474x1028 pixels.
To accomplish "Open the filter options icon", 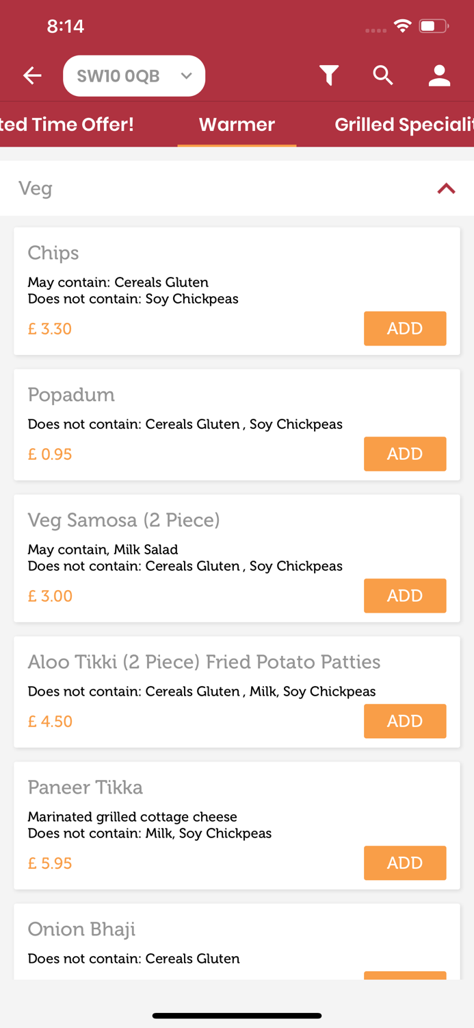I will pos(329,75).
